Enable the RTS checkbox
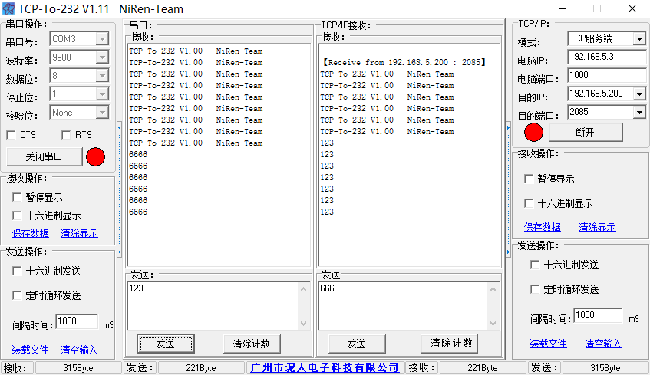The height and width of the screenshot is (375, 650). tap(66, 135)
